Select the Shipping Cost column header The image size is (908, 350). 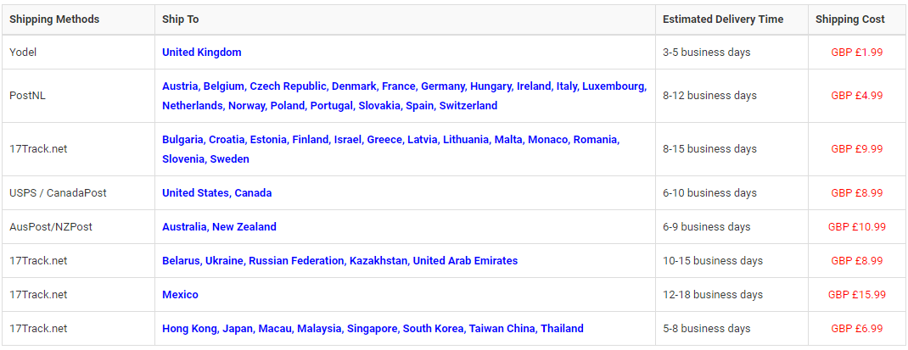[x=849, y=19]
